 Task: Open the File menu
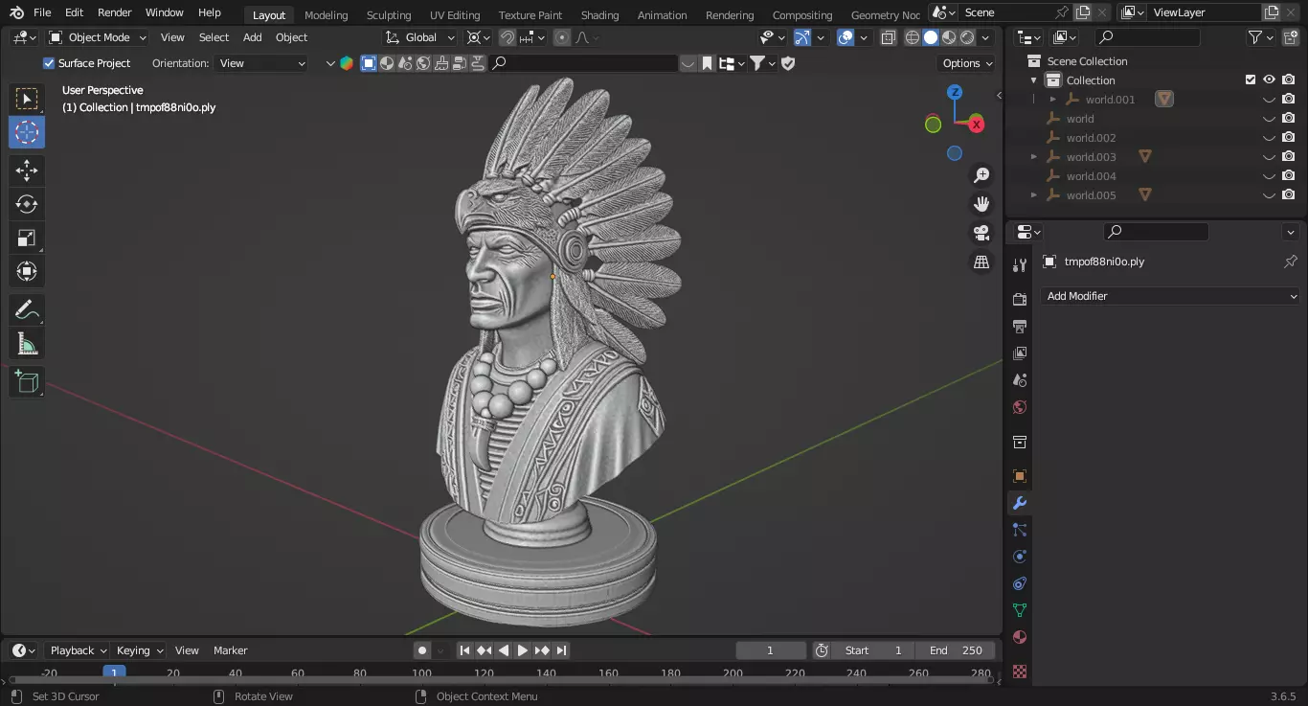pyautogui.click(x=42, y=12)
